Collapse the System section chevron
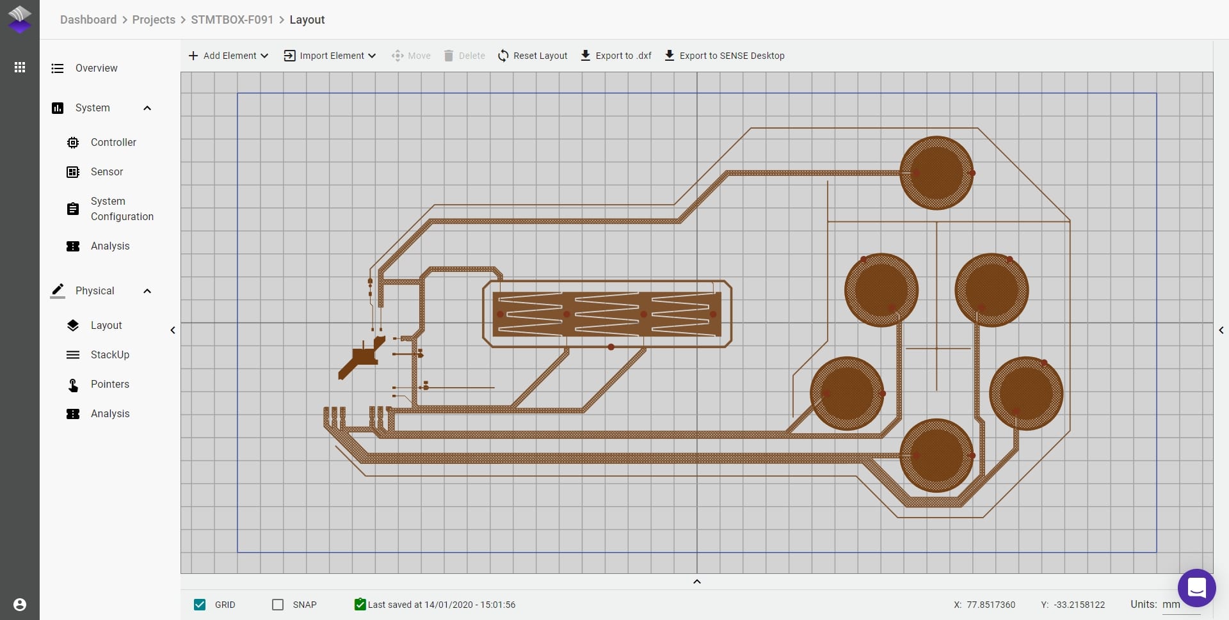The width and height of the screenshot is (1229, 620). (147, 108)
